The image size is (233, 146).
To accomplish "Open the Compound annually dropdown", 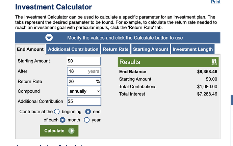I will [x=84, y=91].
